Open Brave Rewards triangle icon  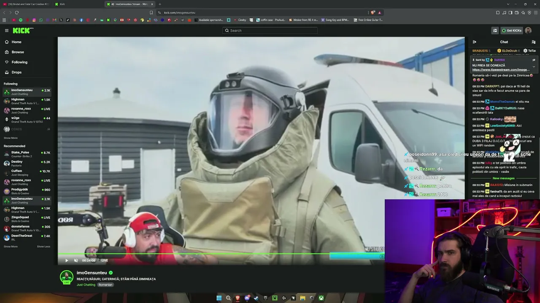[379, 13]
